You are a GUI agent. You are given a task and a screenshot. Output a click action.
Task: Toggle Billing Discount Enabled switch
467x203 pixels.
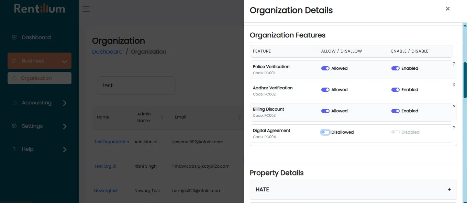tap(396, 111)
